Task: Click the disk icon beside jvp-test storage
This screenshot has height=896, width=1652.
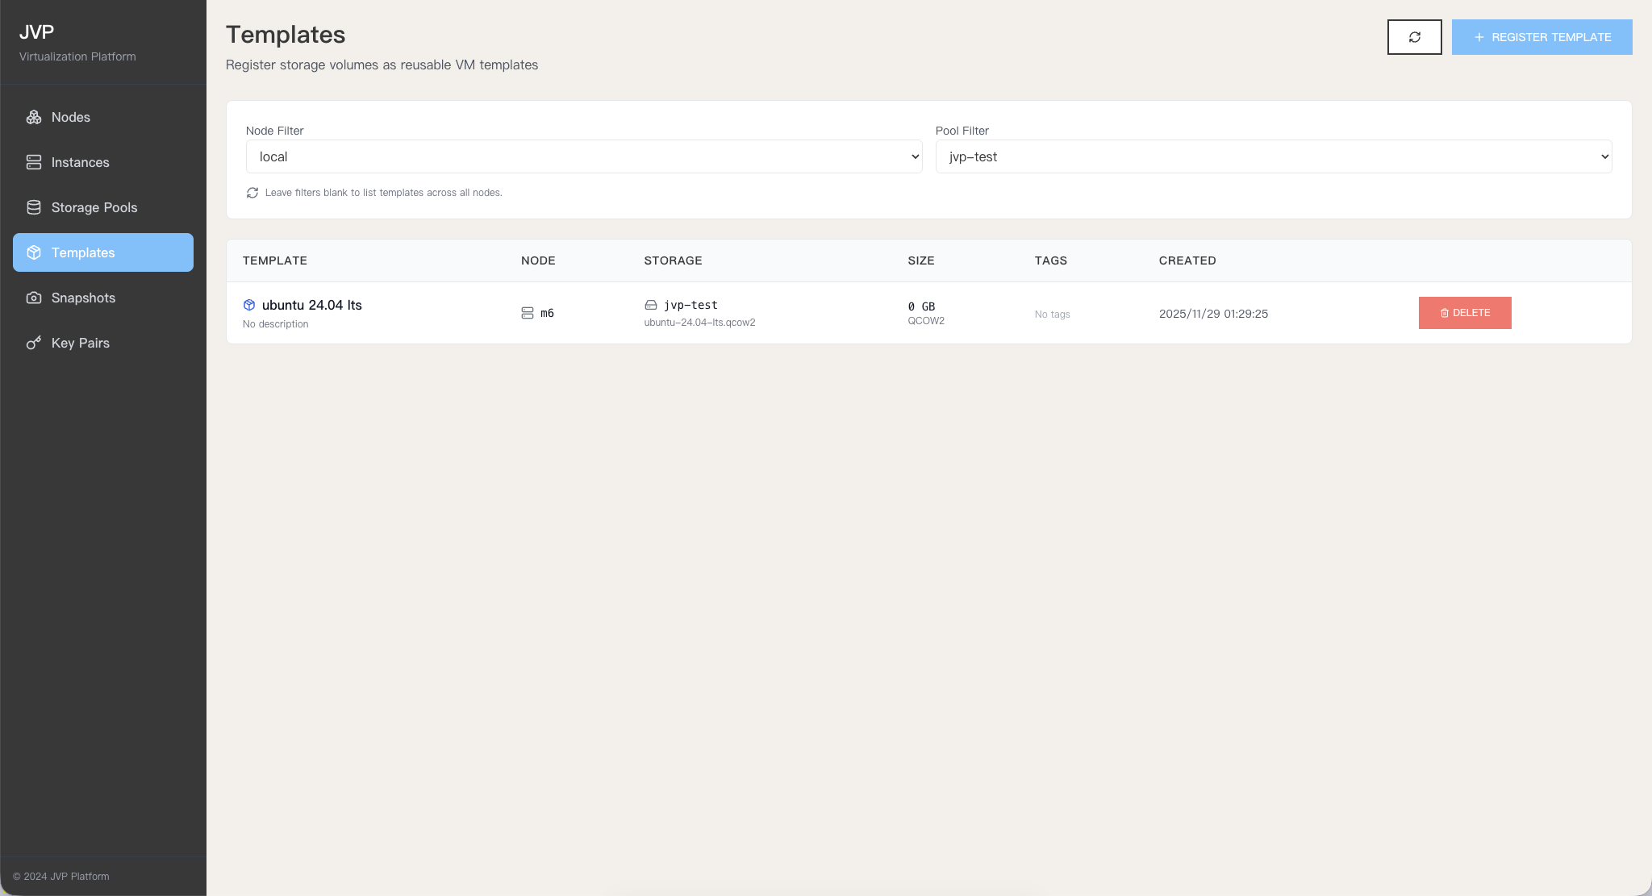Action: click(651, 305)
